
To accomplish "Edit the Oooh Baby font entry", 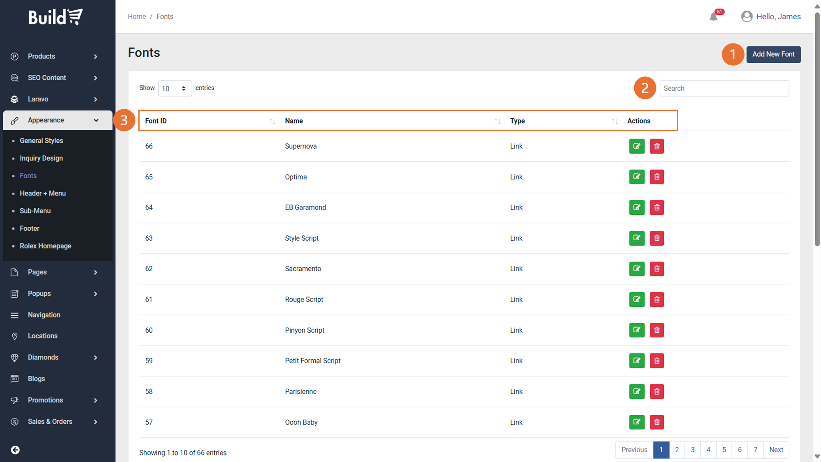I will point(637,422).
